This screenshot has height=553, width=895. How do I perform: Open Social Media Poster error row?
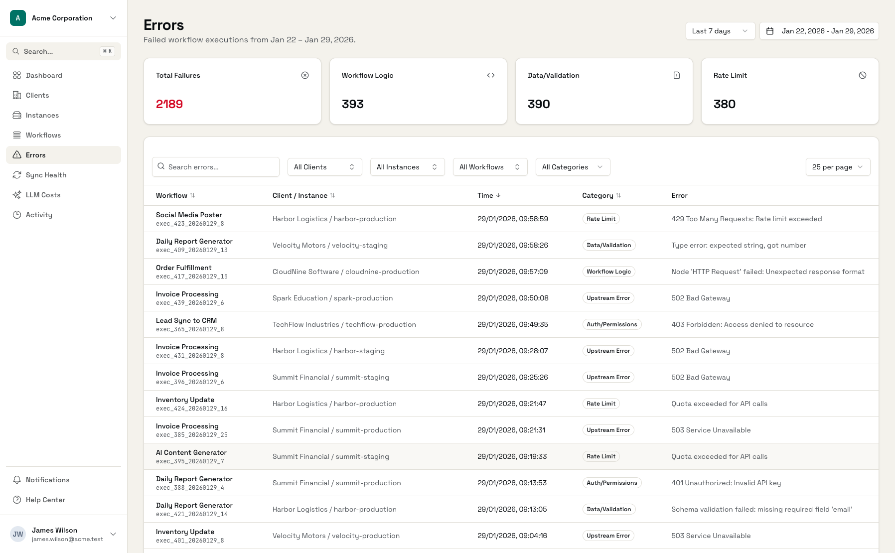[x=189, y=215]
